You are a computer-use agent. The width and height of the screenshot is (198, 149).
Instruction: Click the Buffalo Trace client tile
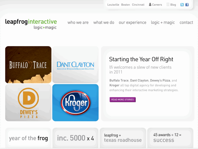28,65
